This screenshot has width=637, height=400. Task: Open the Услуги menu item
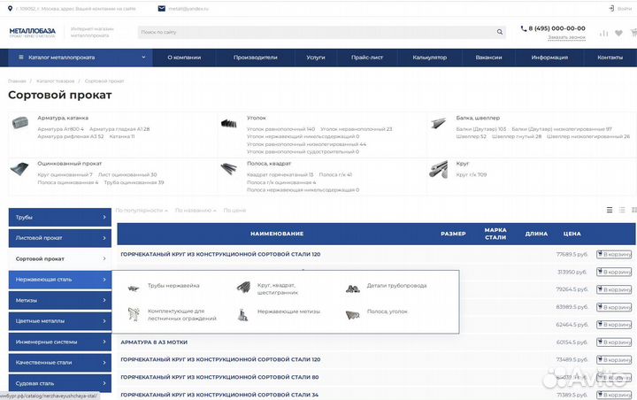(316, 58)
